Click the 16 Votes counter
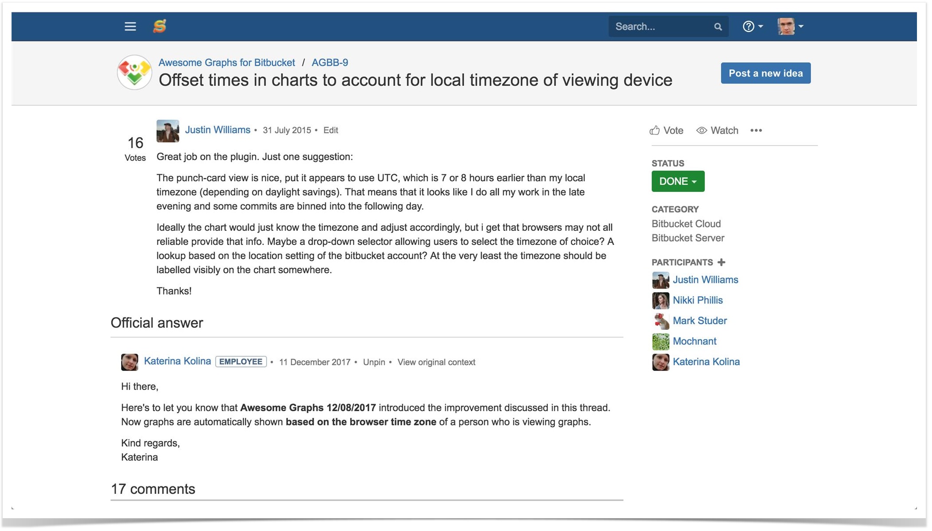Viewport: 932px width, 531px height. coord(135,149)
